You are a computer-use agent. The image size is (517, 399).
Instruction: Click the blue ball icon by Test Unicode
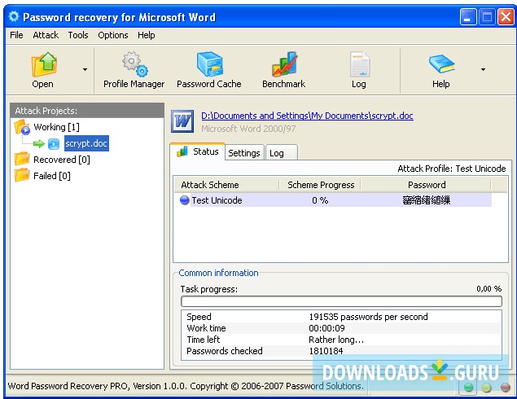click(x=184, y=199)
